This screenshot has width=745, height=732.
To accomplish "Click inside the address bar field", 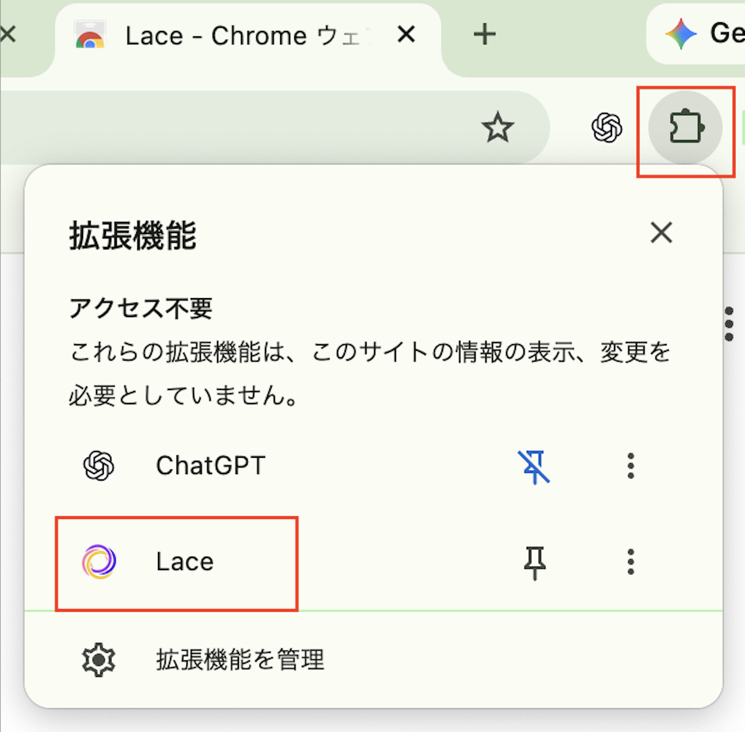I will click(x=233, y=128).
